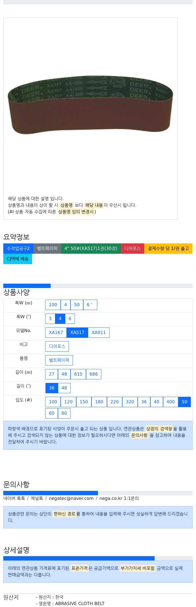
Task: Select the 수작업공구2 category tag
Action: [18, 249]
